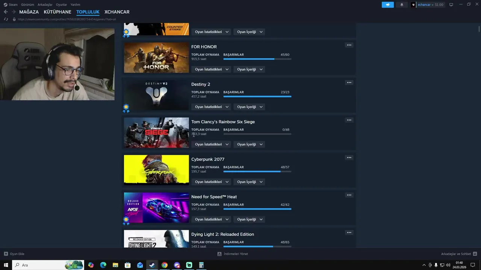Image resolution: width=481 pixels, height=270 pixels.
Task: Expand Oyun İçeriği for Need for Speed Heat
Action: (x=250, y=219)
